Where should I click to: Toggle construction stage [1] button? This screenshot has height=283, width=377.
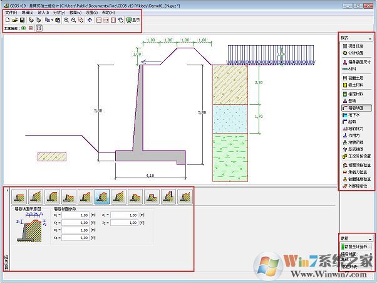(38, 28)
